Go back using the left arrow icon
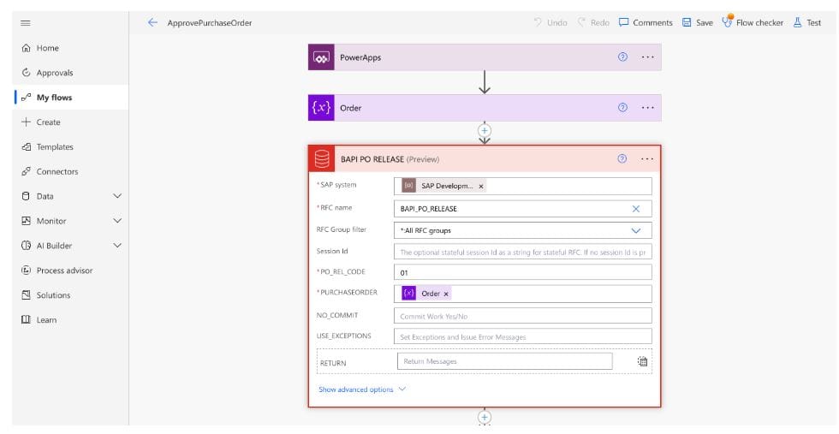The width and height of the screenshot is (839, 434). point(152,23)
